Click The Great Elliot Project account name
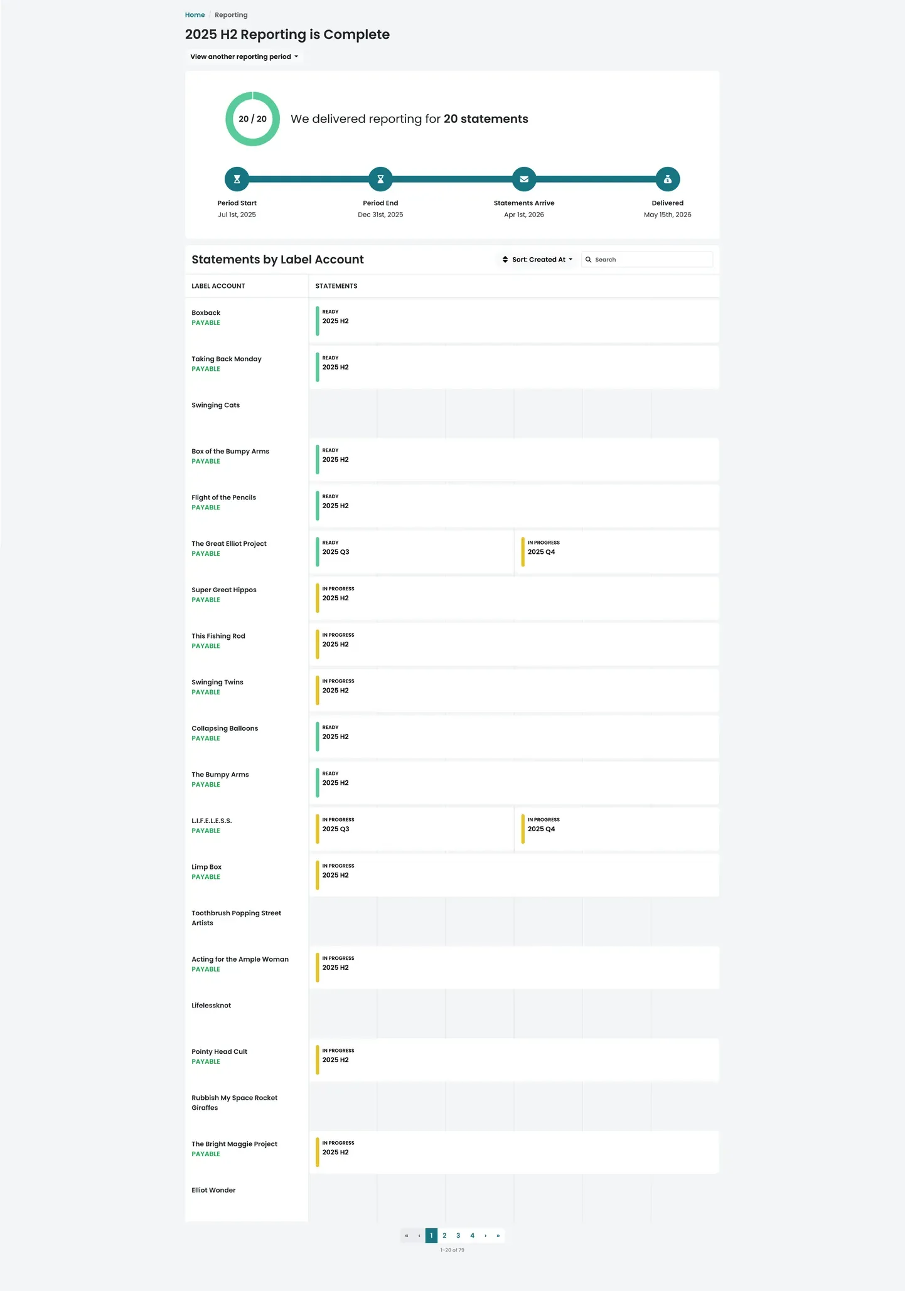 click(229, 544)
